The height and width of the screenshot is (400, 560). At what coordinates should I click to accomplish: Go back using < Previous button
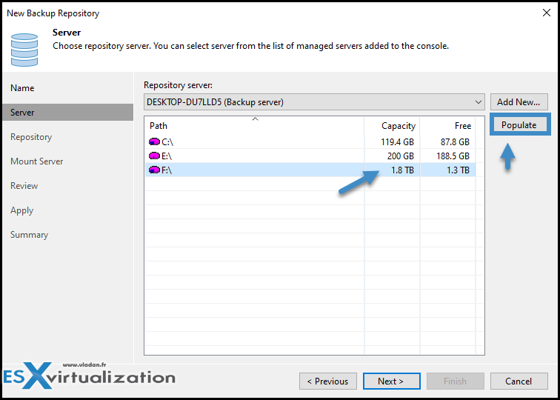click(x=328, y=381)
